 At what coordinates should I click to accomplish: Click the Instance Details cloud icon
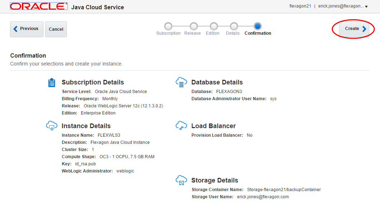pyautogui.click(x=52, y=126)
